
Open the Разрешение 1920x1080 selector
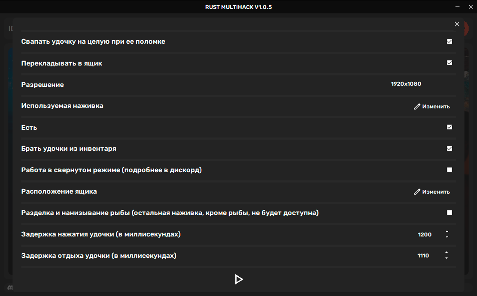coord(406,84)
